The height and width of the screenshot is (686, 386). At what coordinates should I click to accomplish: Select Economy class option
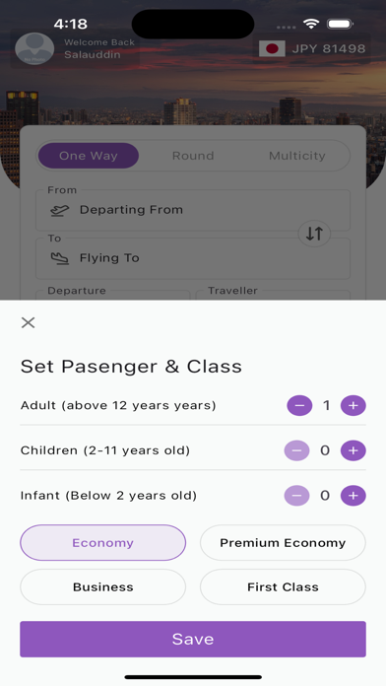click(102, 543)
